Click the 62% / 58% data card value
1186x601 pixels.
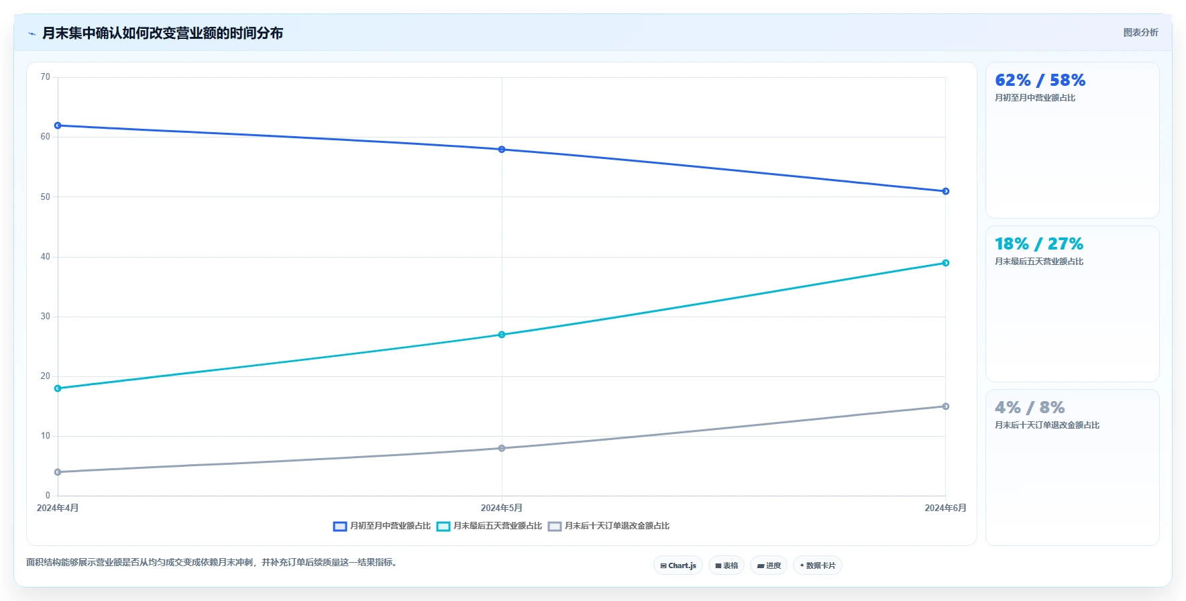pyautogui.click(x=1040, y=80)
